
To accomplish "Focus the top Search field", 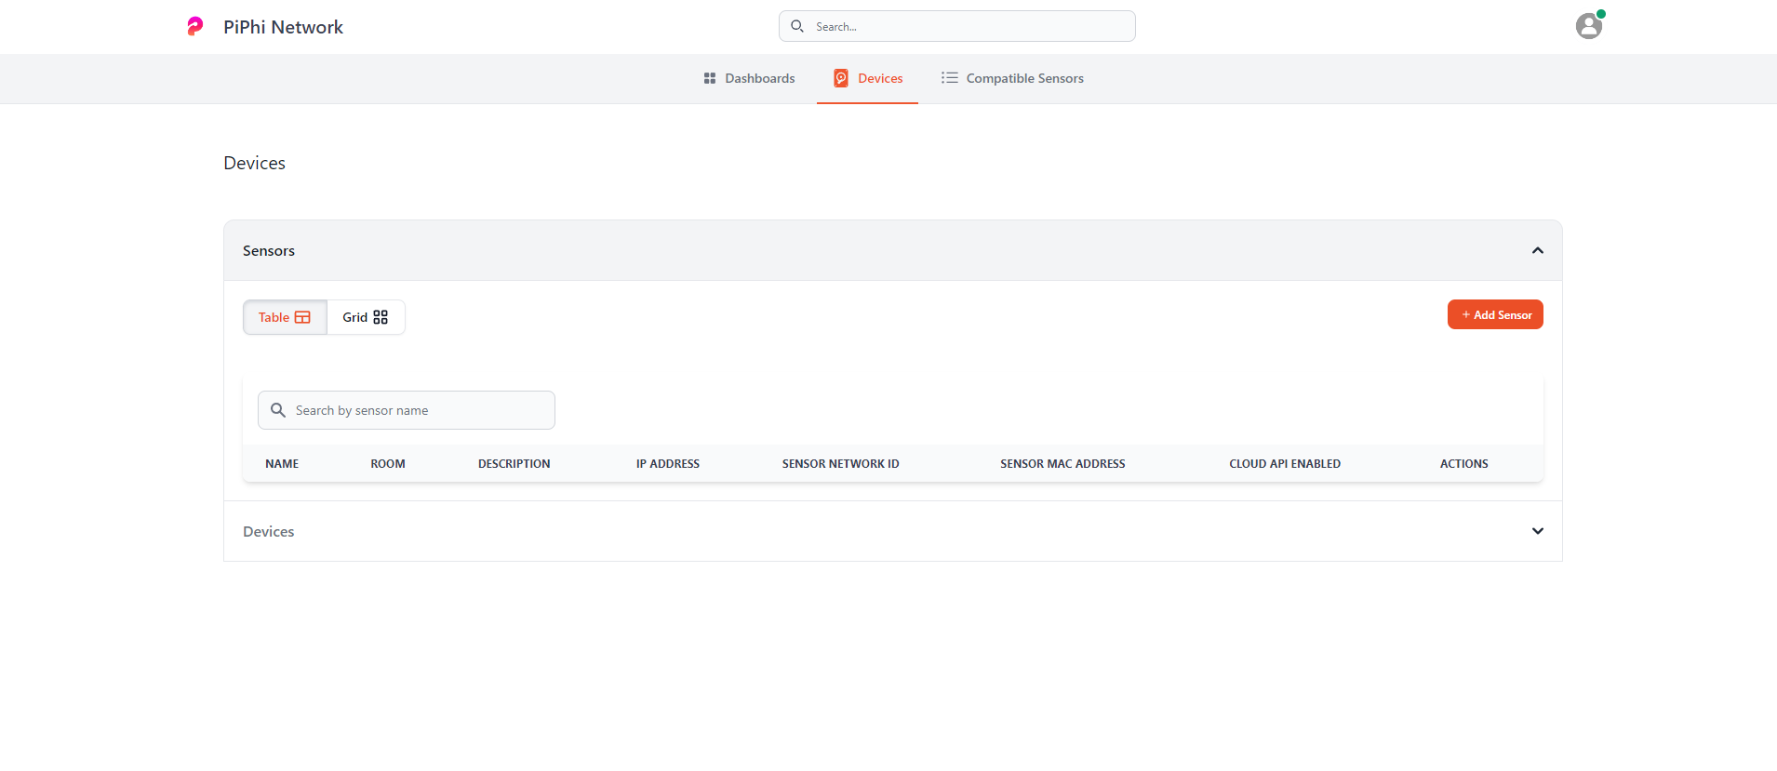I will coord(957,26).
